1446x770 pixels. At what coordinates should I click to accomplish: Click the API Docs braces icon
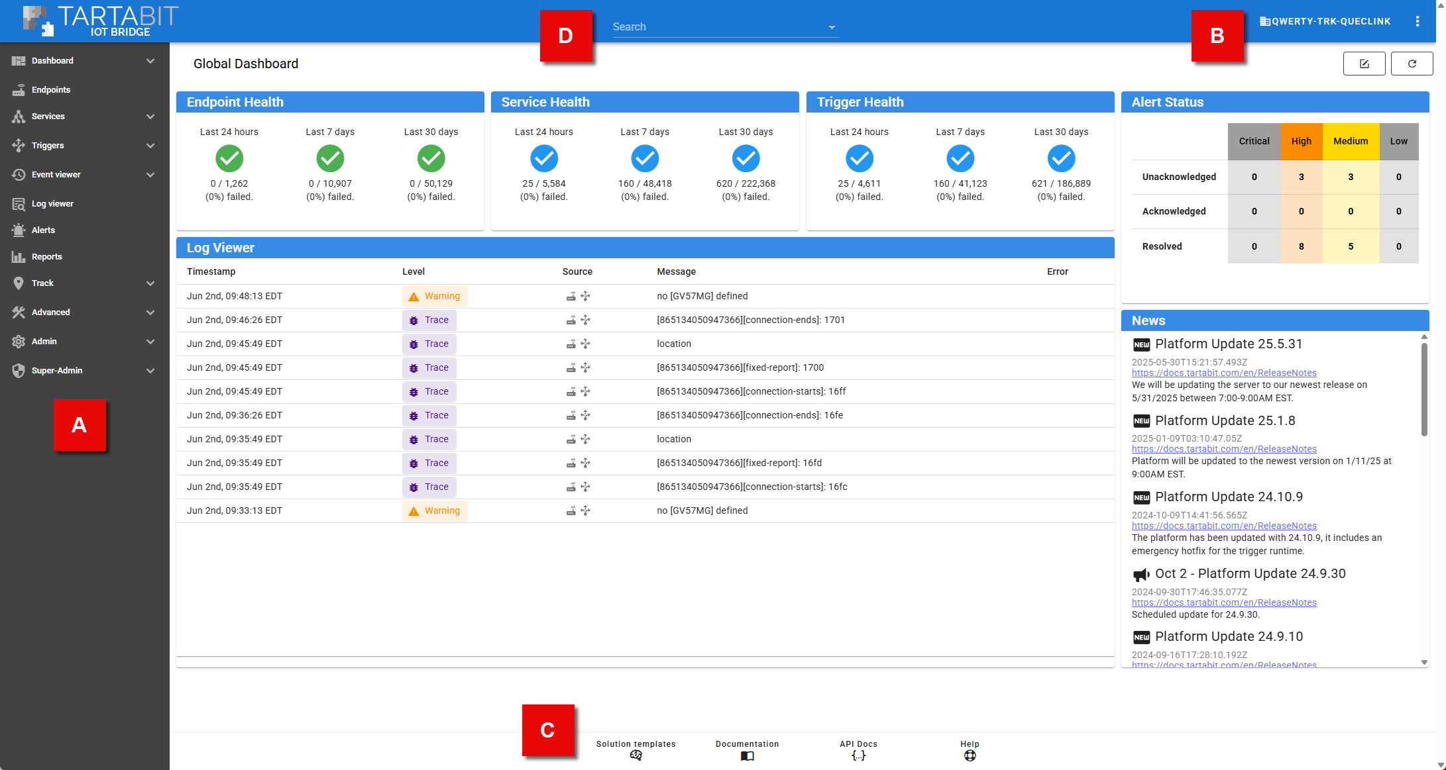[x=859, y=755]
